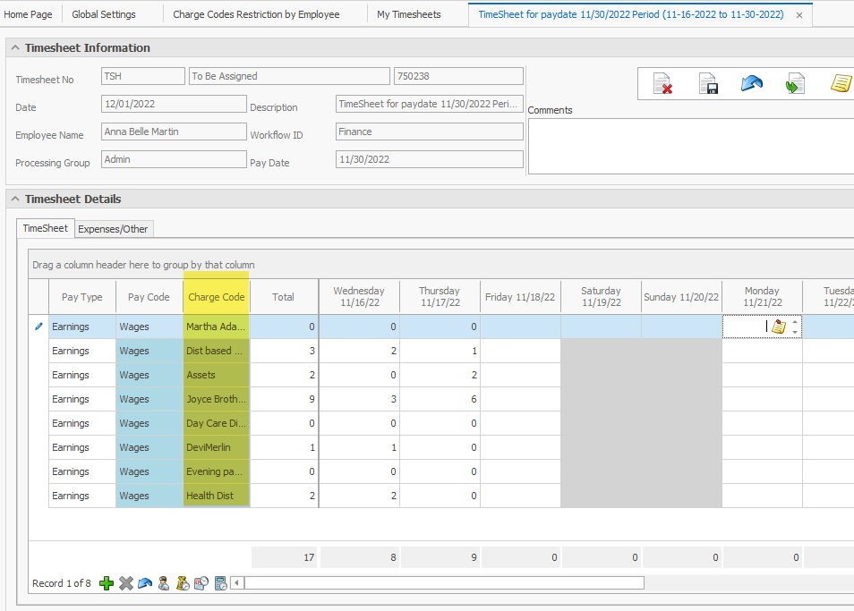Collapse the Timesheet Information section
The image size is (854, 611).
tap(14, 48)
